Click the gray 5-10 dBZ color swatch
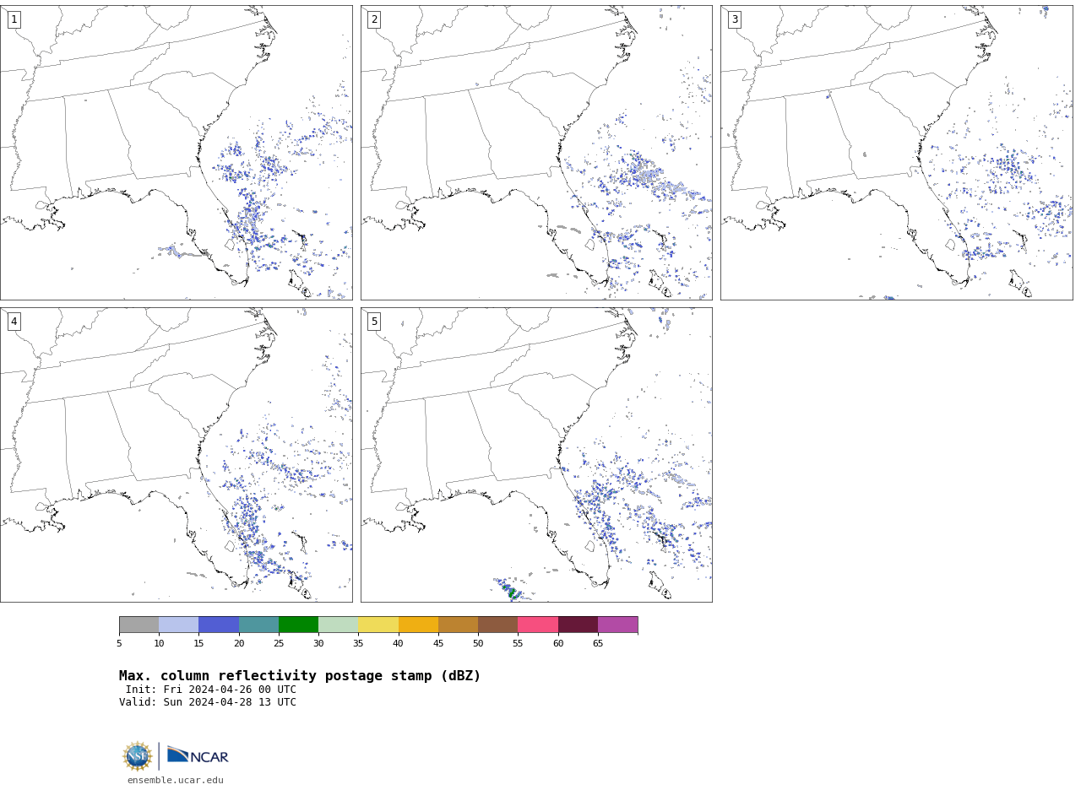 pos(139,625)
